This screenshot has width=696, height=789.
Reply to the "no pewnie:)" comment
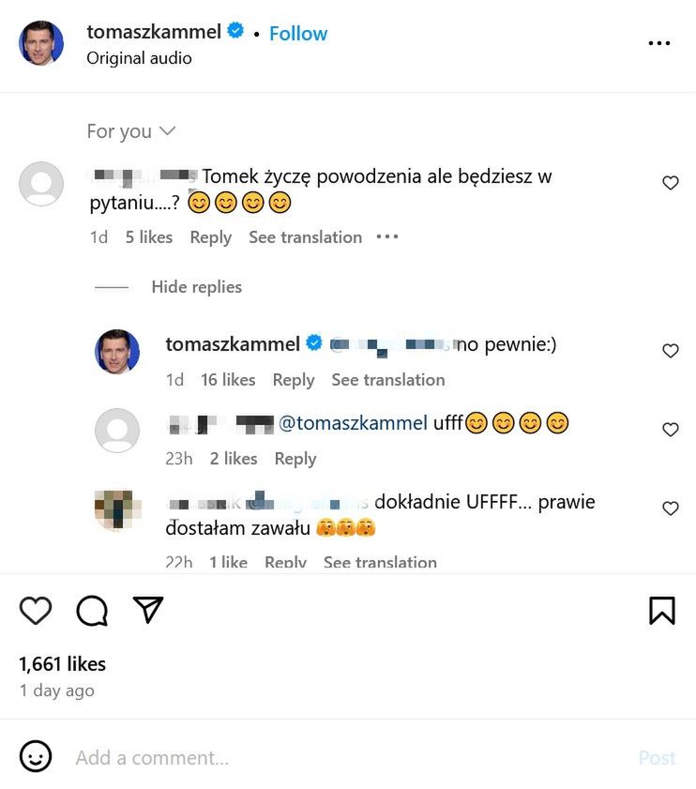click(x=293, y=380)
